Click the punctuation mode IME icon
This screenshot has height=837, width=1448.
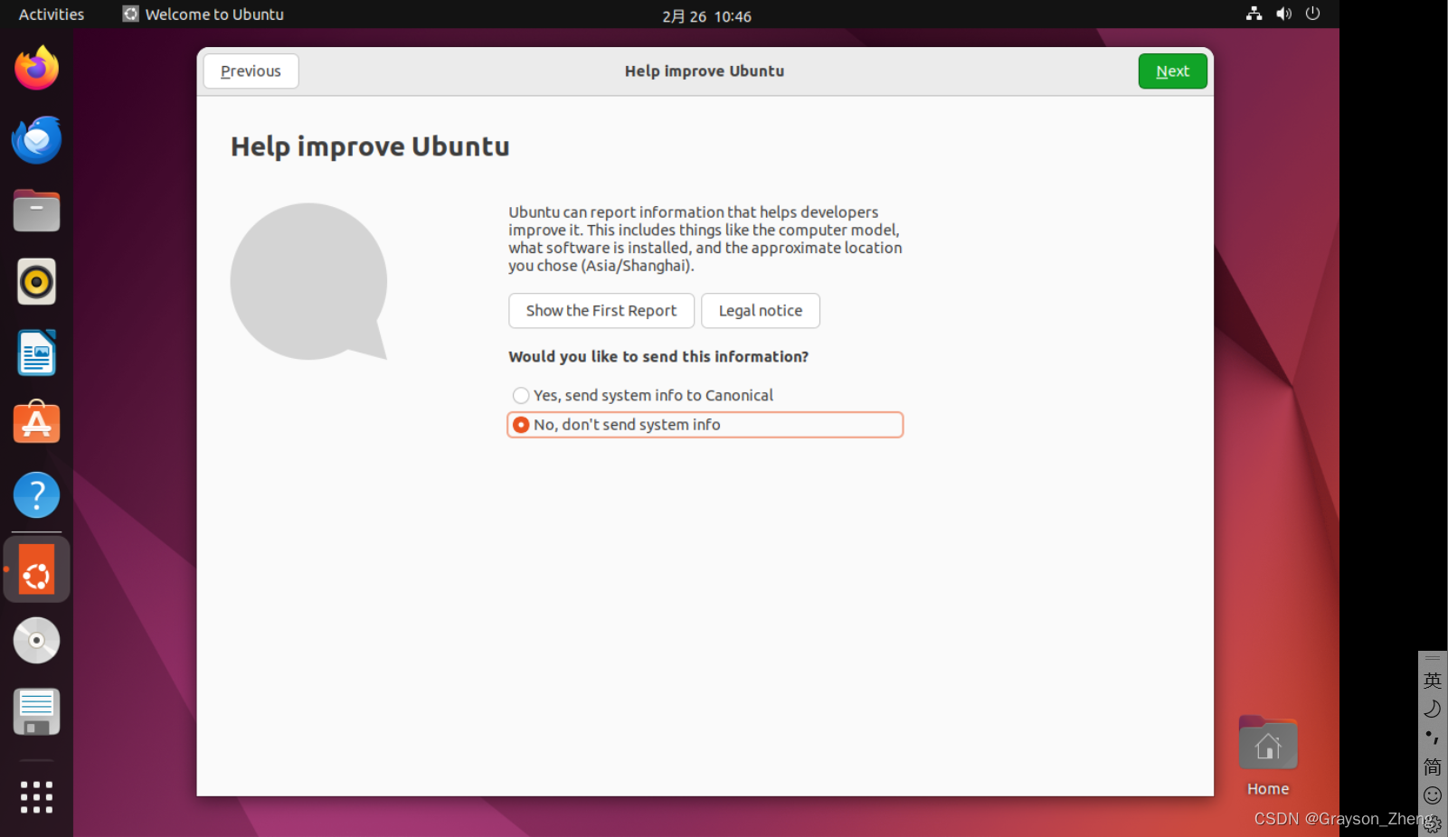point(1433,738)
